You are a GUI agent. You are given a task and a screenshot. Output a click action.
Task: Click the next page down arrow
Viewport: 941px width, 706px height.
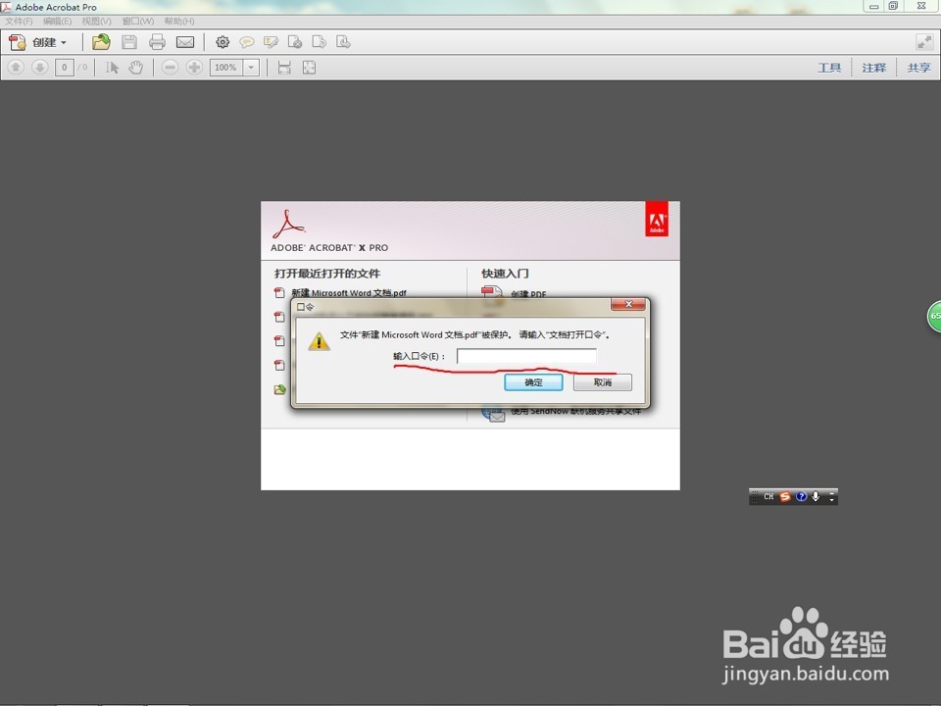[x=39, y=68]
